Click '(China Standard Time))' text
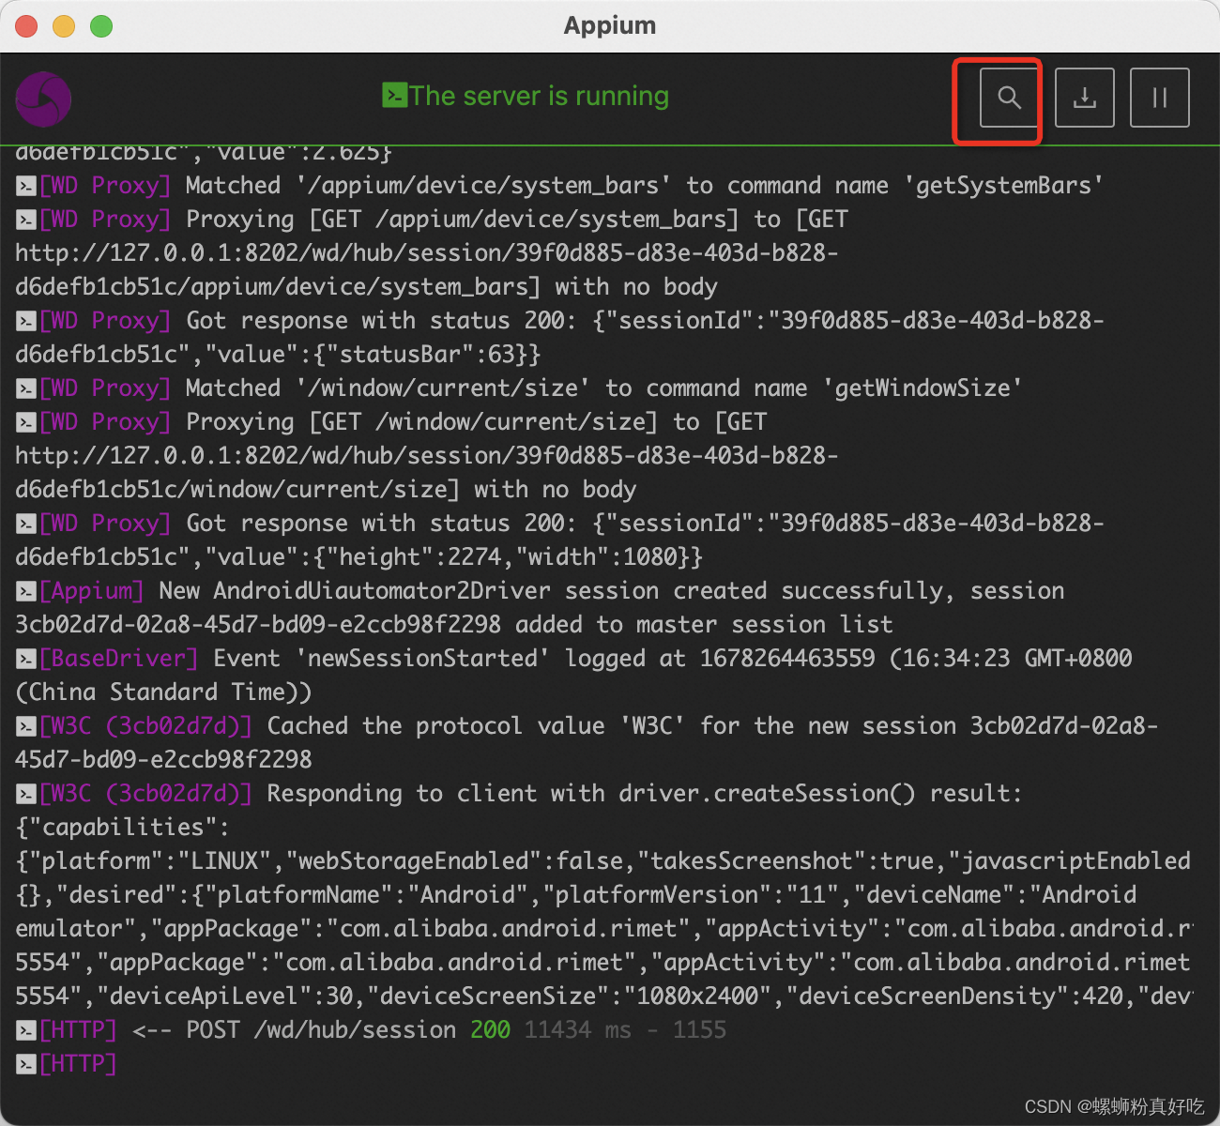Screen dimensions: 1220x1126 pyautogui.click(x=163, y=692)
